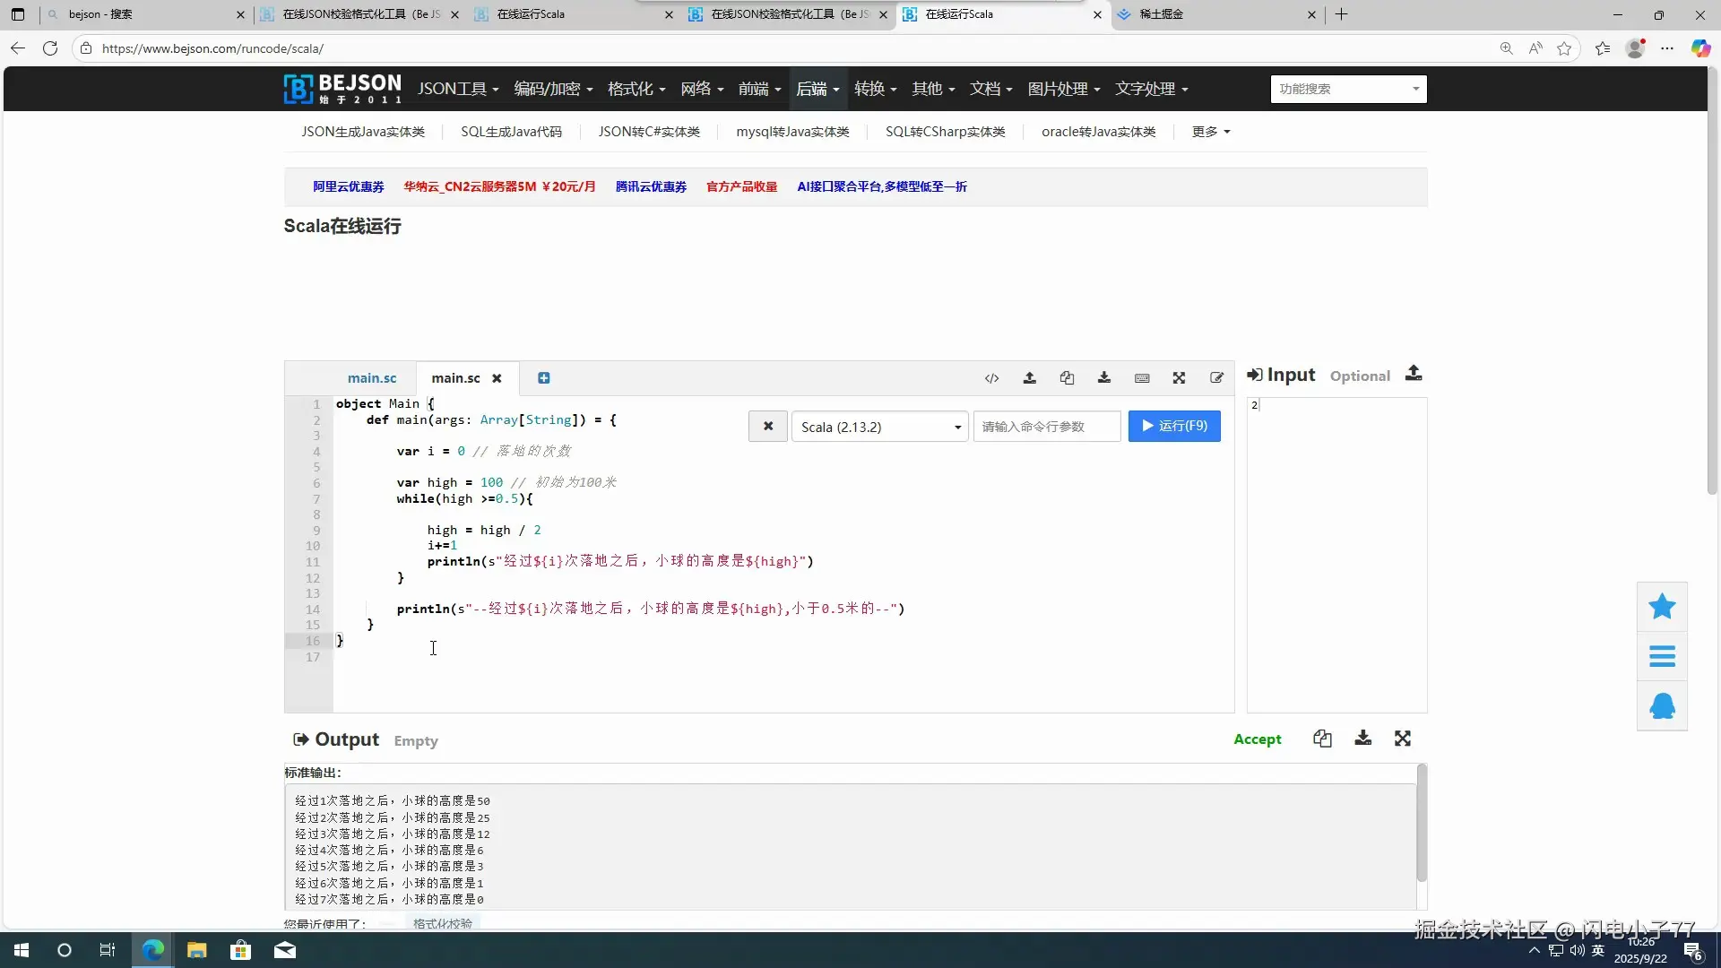Click the output panel vertical scrollbar

pyautogui.click(x=1421, y=823)
